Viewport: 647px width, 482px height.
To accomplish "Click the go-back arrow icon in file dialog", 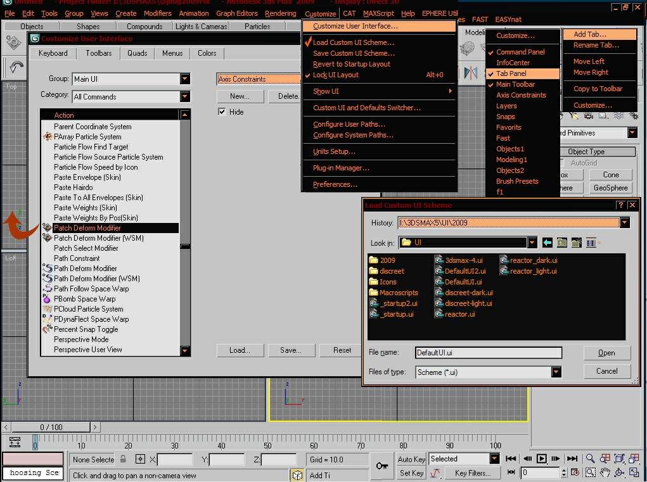I will pos(547,243).
